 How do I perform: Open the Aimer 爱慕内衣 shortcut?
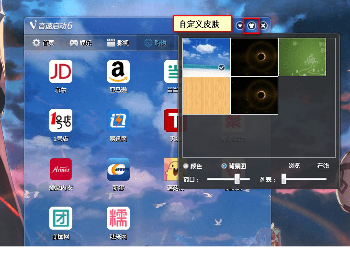pos(61,169)
